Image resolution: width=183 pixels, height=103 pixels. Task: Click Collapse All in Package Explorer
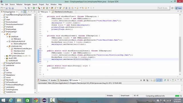22,12
